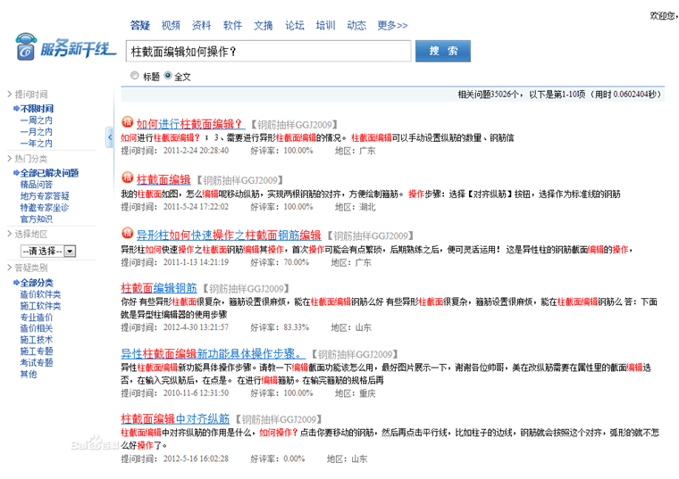Open the 柱截面编辑钢筋 result link
Image resolution: width=679 pixels, height=479 pixels.
(x=158, y=288)
